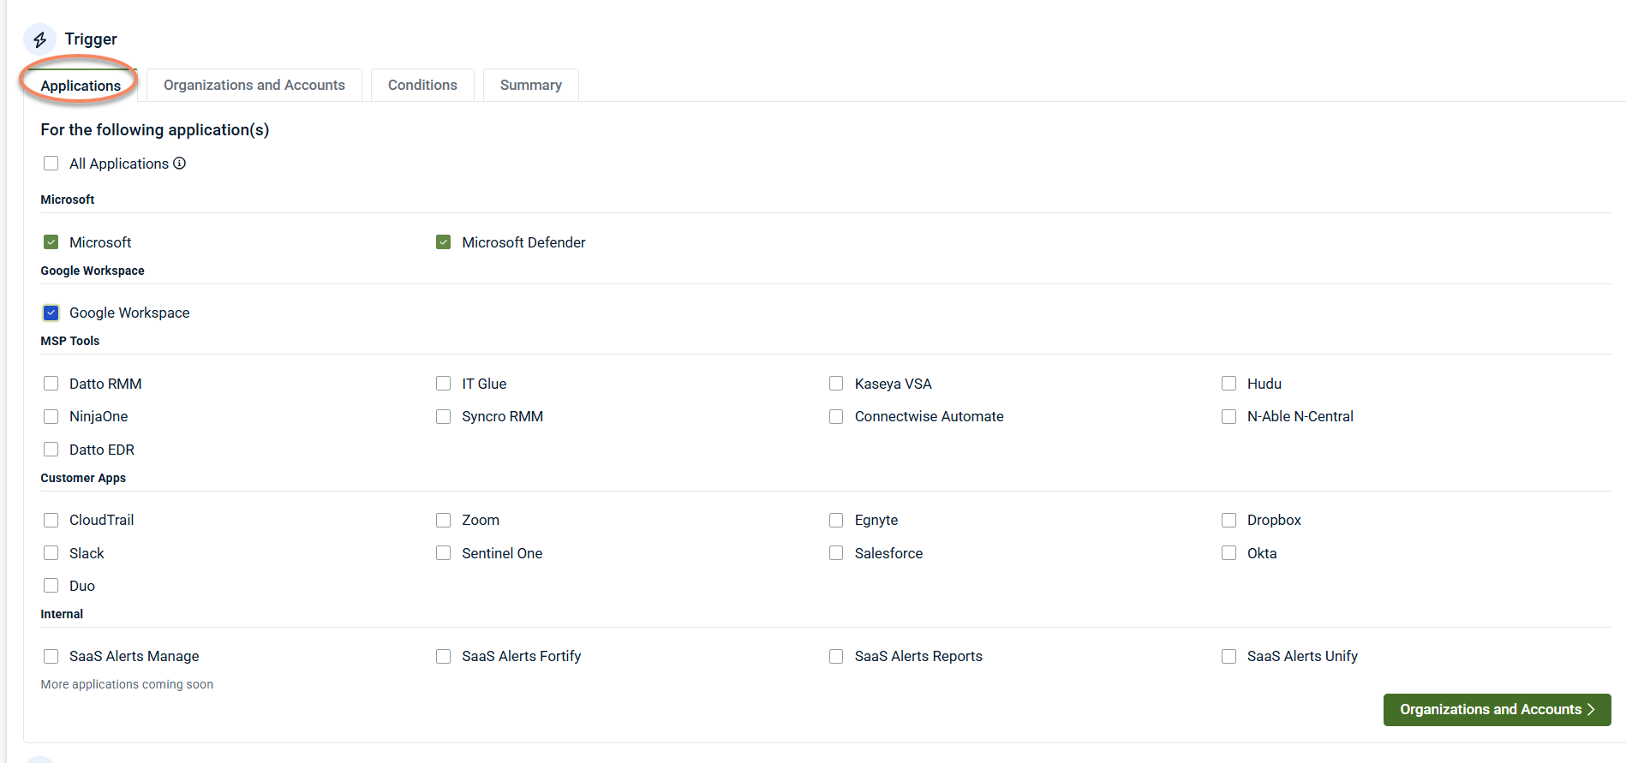Switch to Organizations and Accounts tab
Viewport: 1626px width, 763px height.
(254, 86)
